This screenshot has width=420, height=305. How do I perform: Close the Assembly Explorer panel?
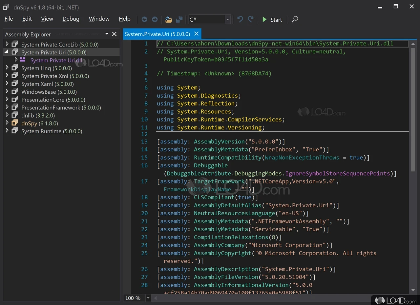click(114, 34)
